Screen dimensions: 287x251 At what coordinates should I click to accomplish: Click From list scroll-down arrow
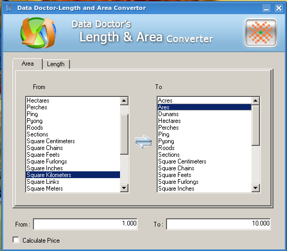(x=124, y=188)
